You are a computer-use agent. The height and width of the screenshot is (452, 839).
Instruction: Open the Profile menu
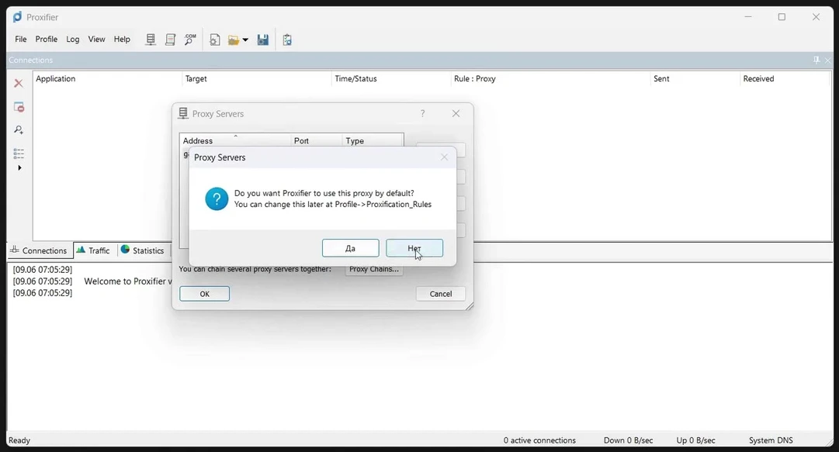[x=47, y=39]
